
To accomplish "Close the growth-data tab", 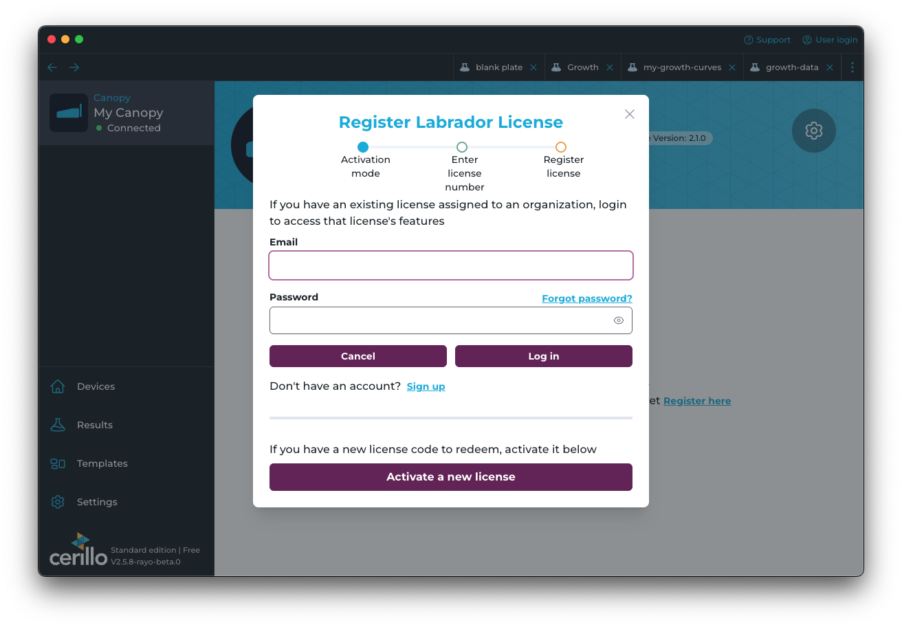I will click(830, 67).
